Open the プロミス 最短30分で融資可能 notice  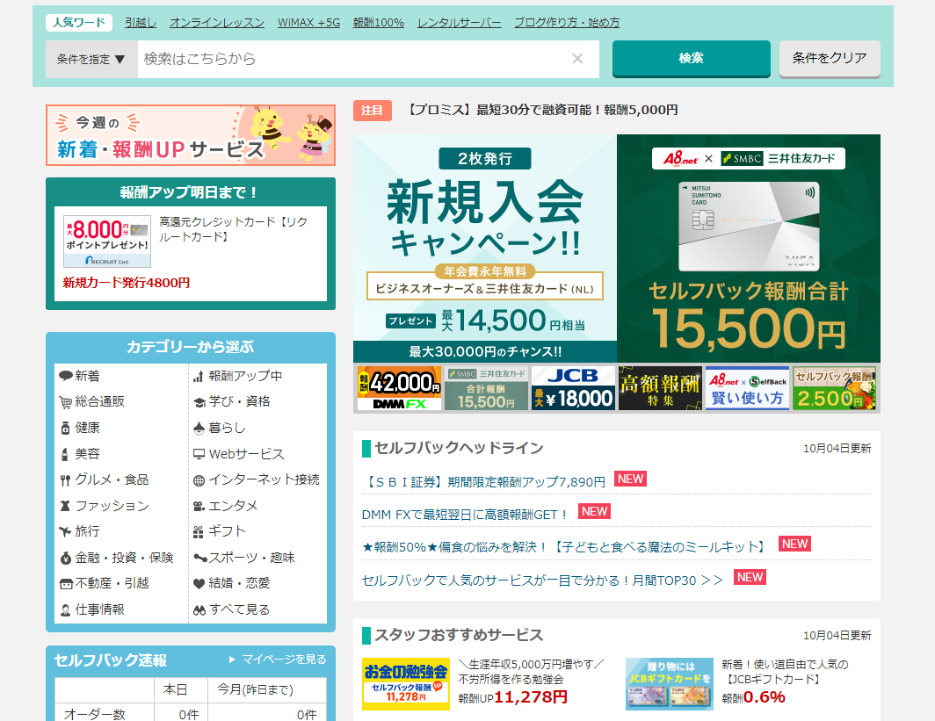pos(541,111)
